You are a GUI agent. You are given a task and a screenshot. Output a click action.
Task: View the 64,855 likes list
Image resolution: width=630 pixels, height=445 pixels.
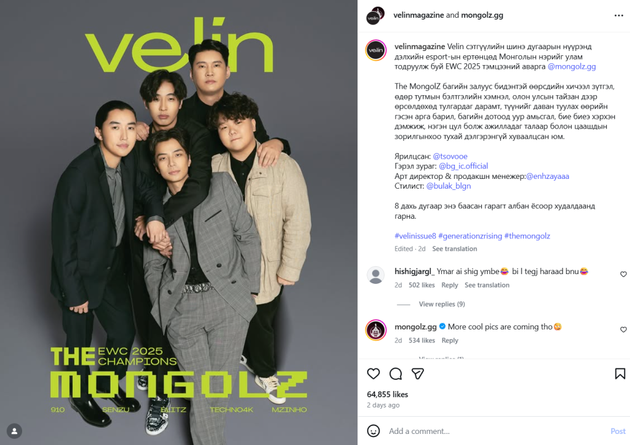click(388, 395)
